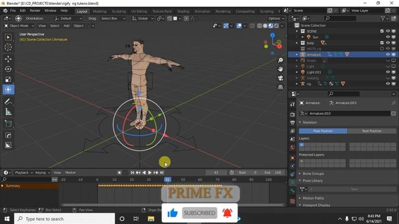Switch perspective/orthographic grid icon
Screen dimensions: 399x224
(281, 87)
